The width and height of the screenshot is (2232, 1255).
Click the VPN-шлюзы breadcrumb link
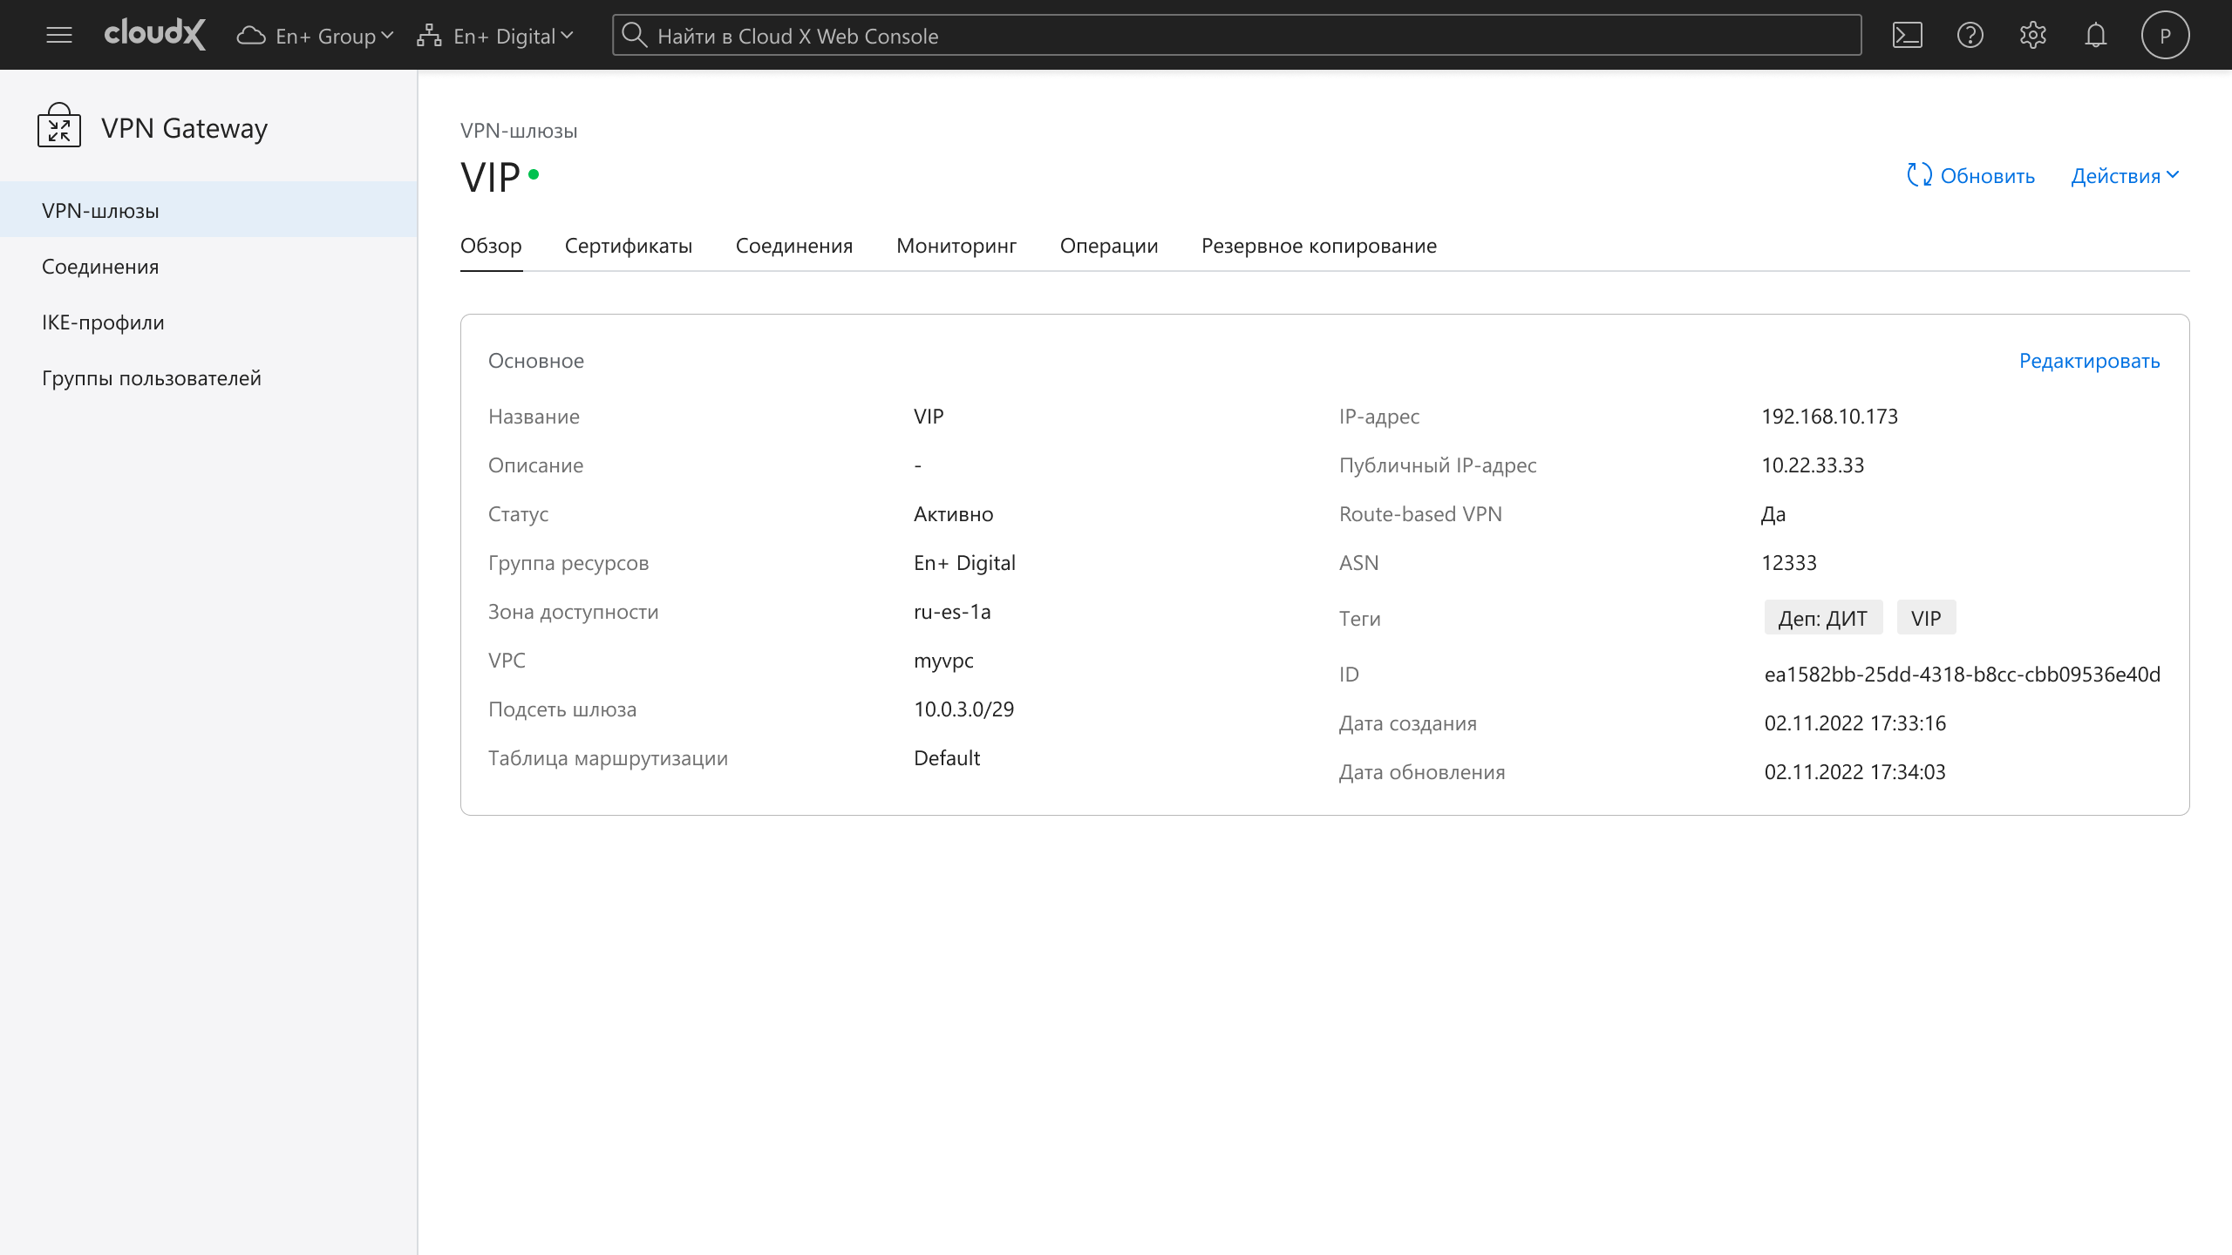(x=519, y=131)
